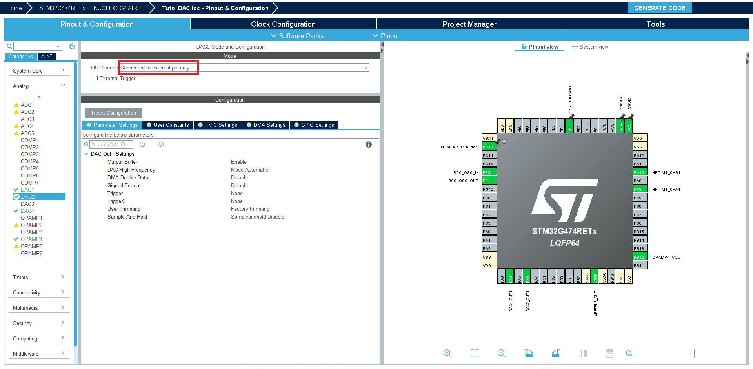The width and height of the screenshot is (753, 369).
Task: Fit the chip to the view area
Action: click(x=475, y=353)
